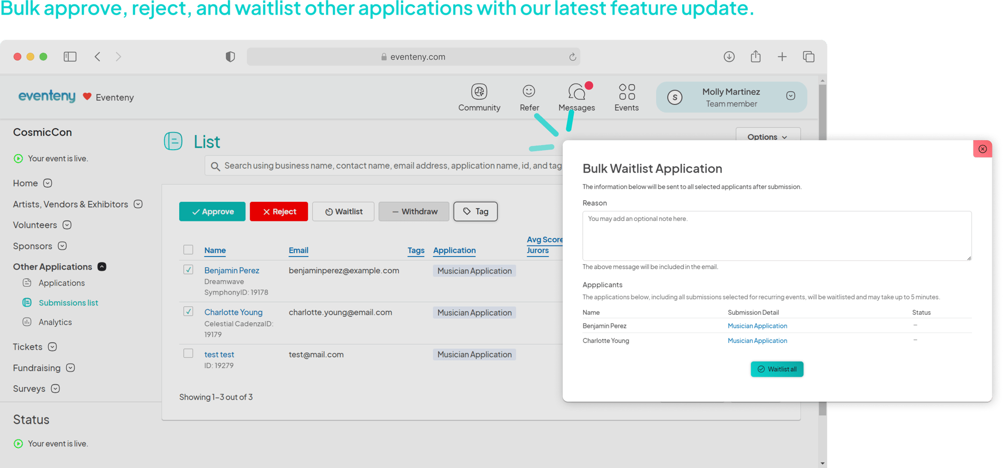This screenshot has width=1004, height=468.
Task: Close the Bulk Waitlist Application dialog
Action: (x=982, y=149)
